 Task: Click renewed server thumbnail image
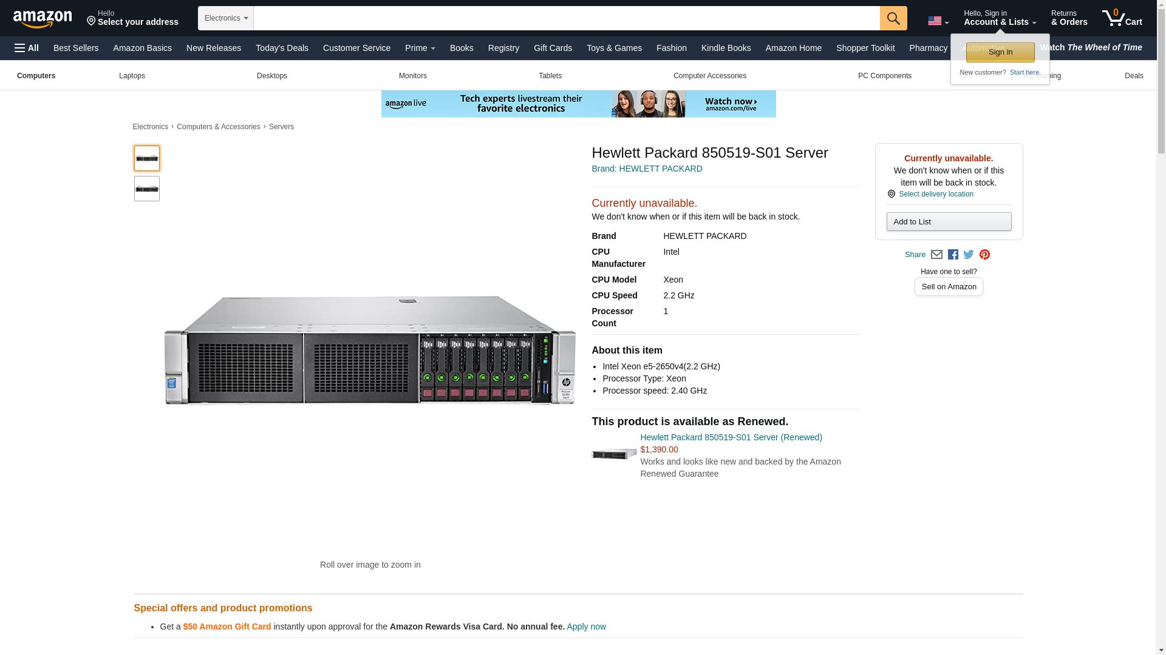click(x=614, y=454)
